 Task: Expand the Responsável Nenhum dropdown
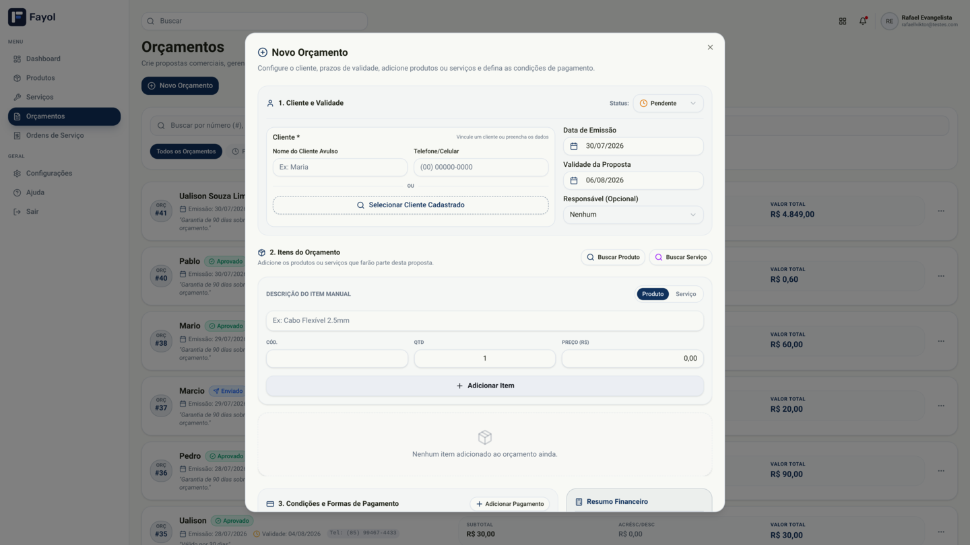[633, 215]
